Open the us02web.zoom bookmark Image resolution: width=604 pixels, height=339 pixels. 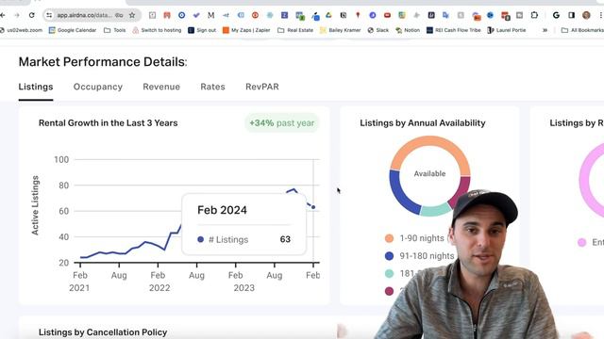coord(21,30)
